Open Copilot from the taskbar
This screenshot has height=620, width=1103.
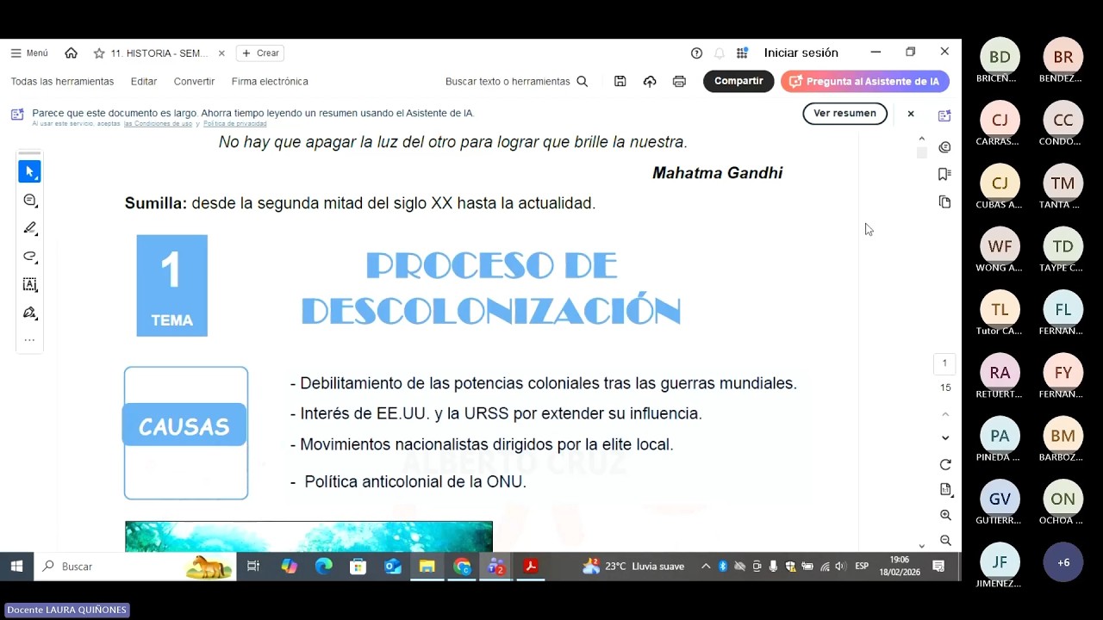(289, 567)
